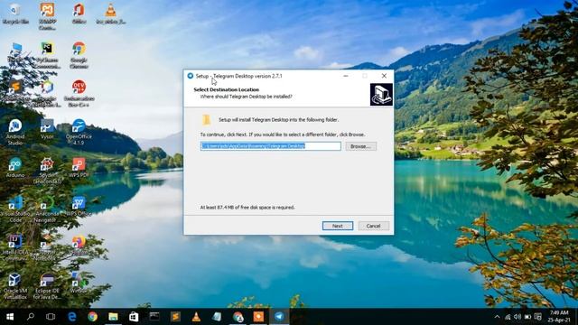This screenshot has width=578, height=325.
Task: Select the Vysor desktop shortcut
Action: click(x=47, y=129)
